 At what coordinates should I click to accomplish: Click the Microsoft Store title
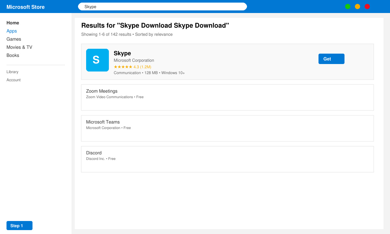point(26,7)
